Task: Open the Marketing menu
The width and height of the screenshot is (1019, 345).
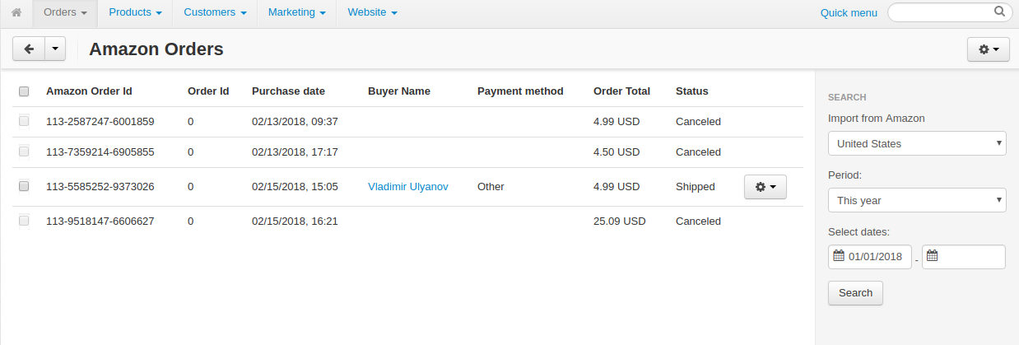Action: click(296, 12)
